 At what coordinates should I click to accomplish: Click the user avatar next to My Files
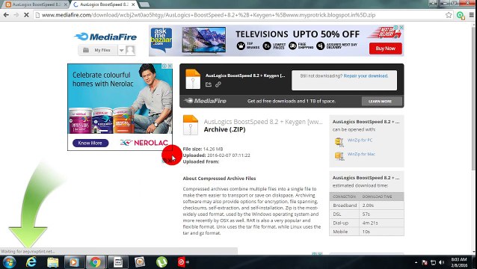[130, 50]
